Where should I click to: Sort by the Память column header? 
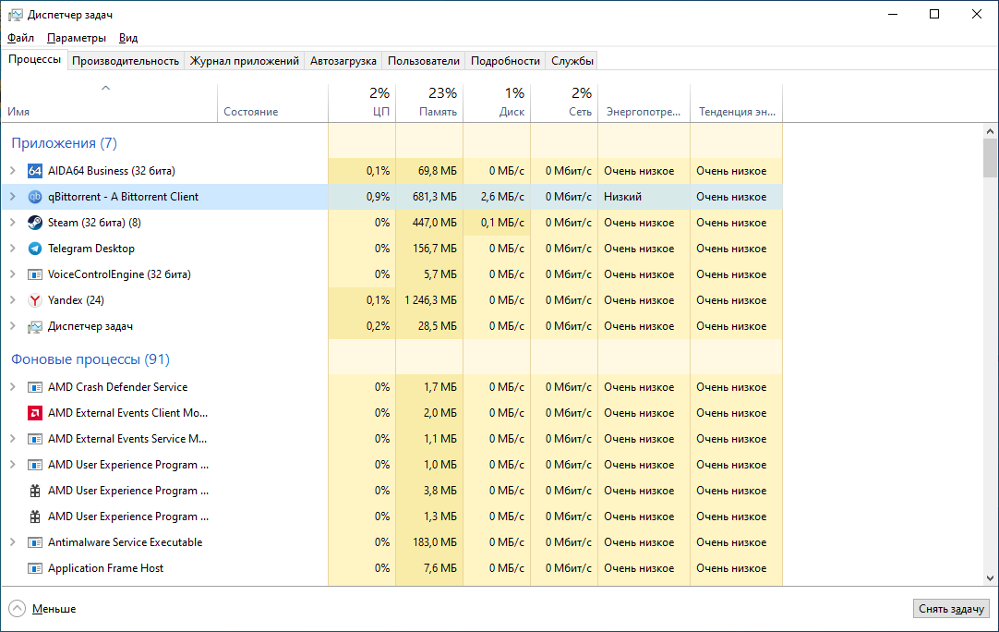point(429,103)
